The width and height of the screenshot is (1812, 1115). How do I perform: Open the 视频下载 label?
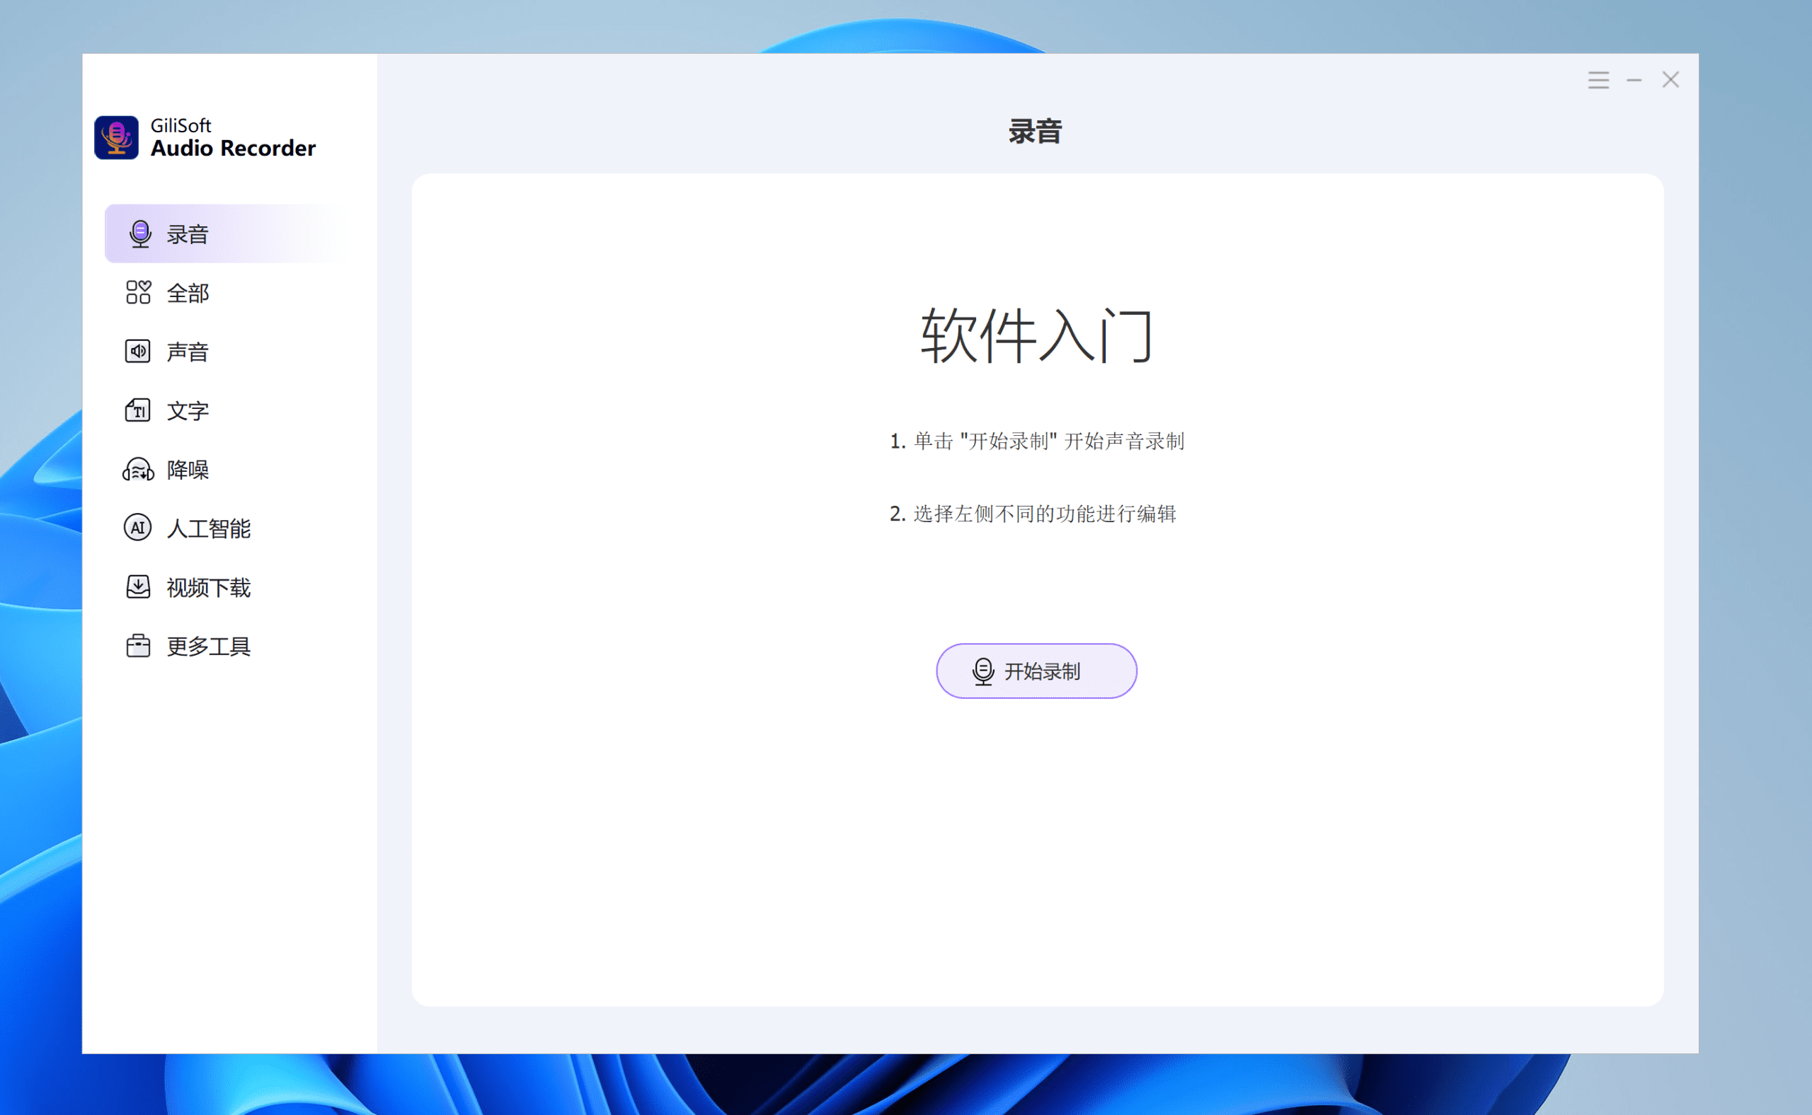209,588
